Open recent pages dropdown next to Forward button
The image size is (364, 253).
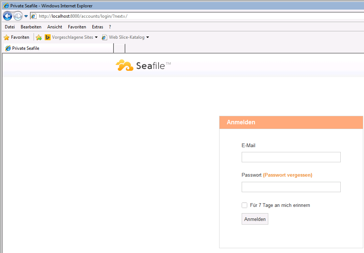pyautogui.click(x=26, y=16)
